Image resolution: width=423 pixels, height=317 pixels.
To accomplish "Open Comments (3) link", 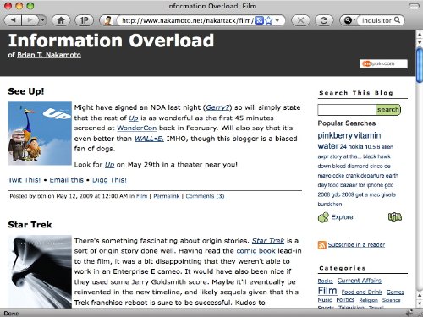I will (x=205, y=196).
